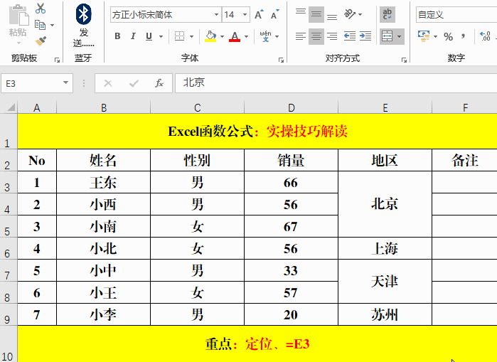This screenshot has width=497, height=362.
Task: Click Decrease Indent icon
Action: point(350,36)
